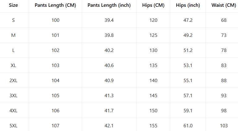Click the 51.2 hips inch value
Image resolution: width=238 pixels, height=131 pixels.
click(188, 50)
